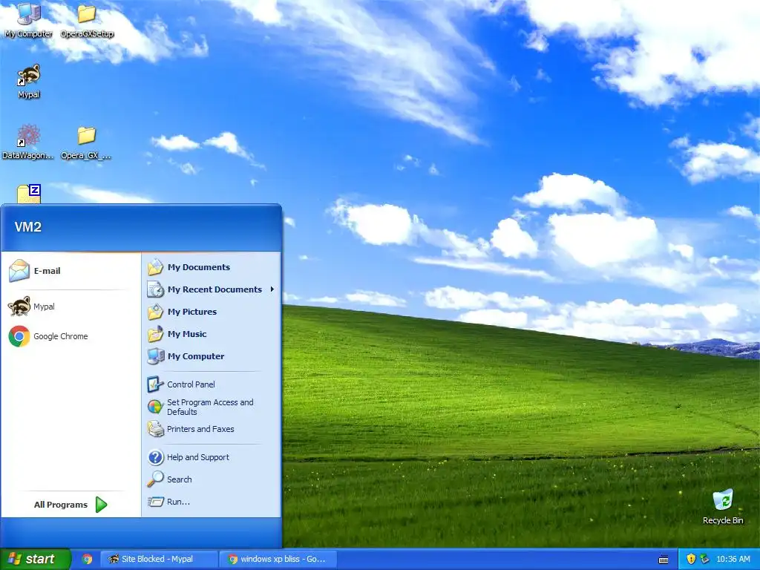The width and height of the screenshot is (760, 570).
Task: Click the 10:36 AM clock
Action: coord(733,559)
